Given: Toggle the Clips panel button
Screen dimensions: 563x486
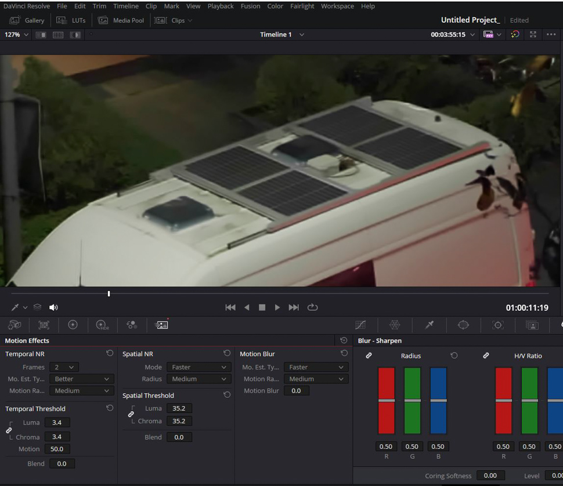Looking at the screenshot, I should pos(169,20).
